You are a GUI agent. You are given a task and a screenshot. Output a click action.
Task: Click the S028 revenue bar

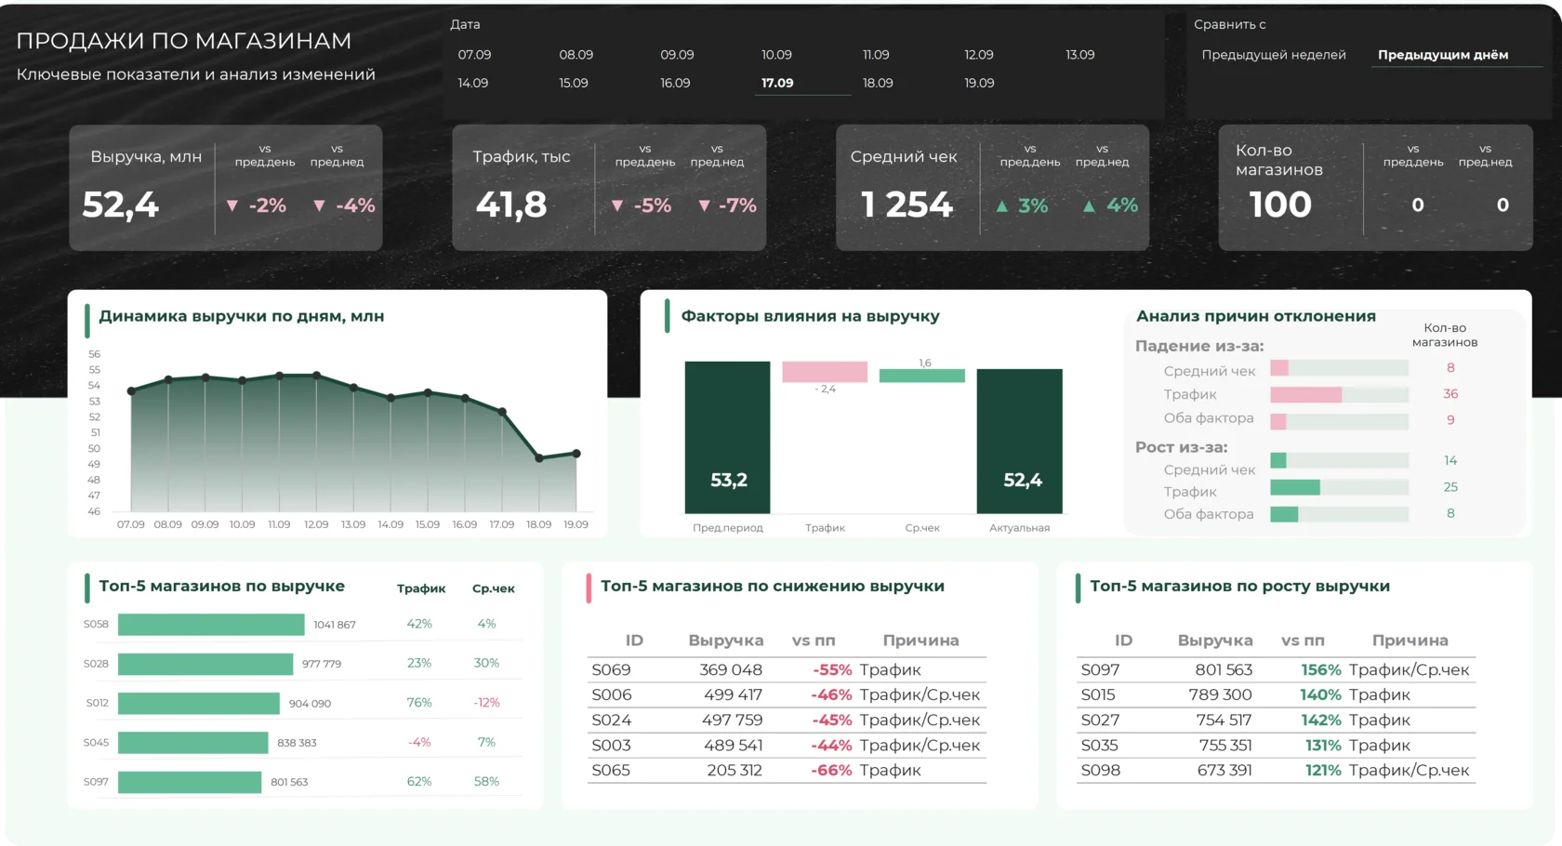pyautogui.click(x=205, y=664)
